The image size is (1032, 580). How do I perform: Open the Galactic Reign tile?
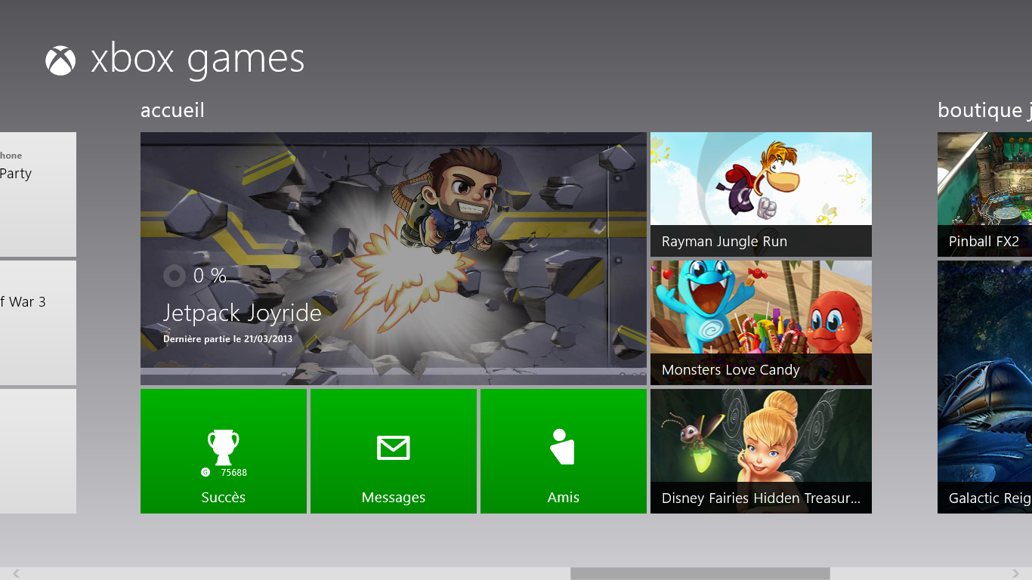984,387
